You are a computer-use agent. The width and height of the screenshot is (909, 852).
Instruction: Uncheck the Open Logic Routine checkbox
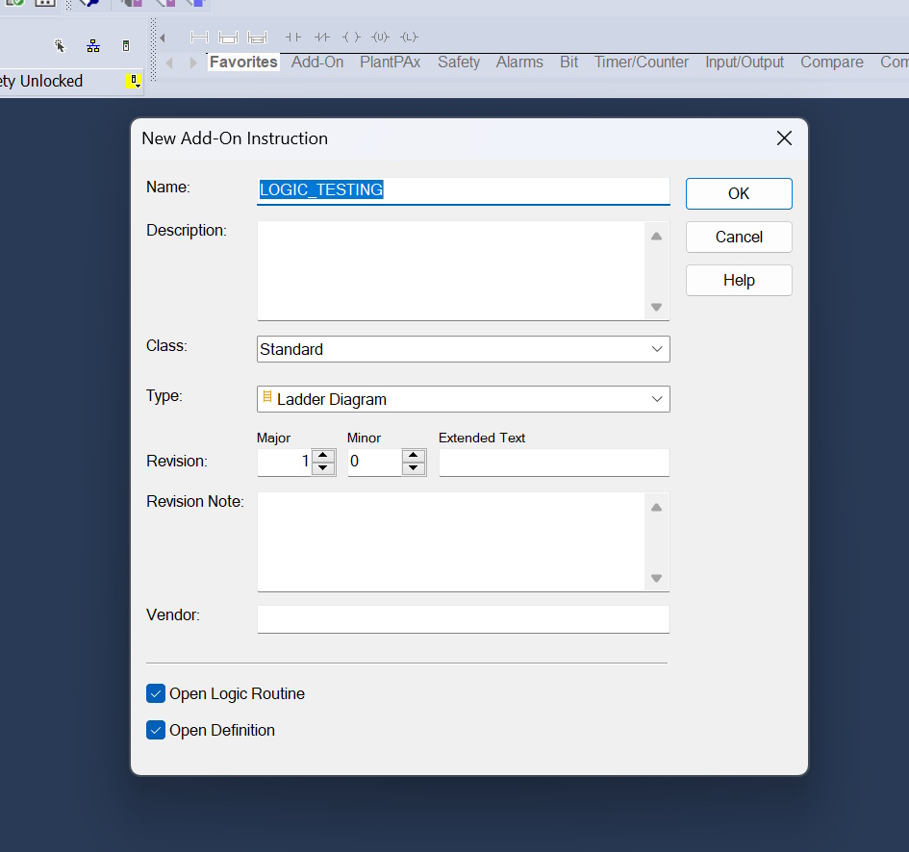pos(156,693)
